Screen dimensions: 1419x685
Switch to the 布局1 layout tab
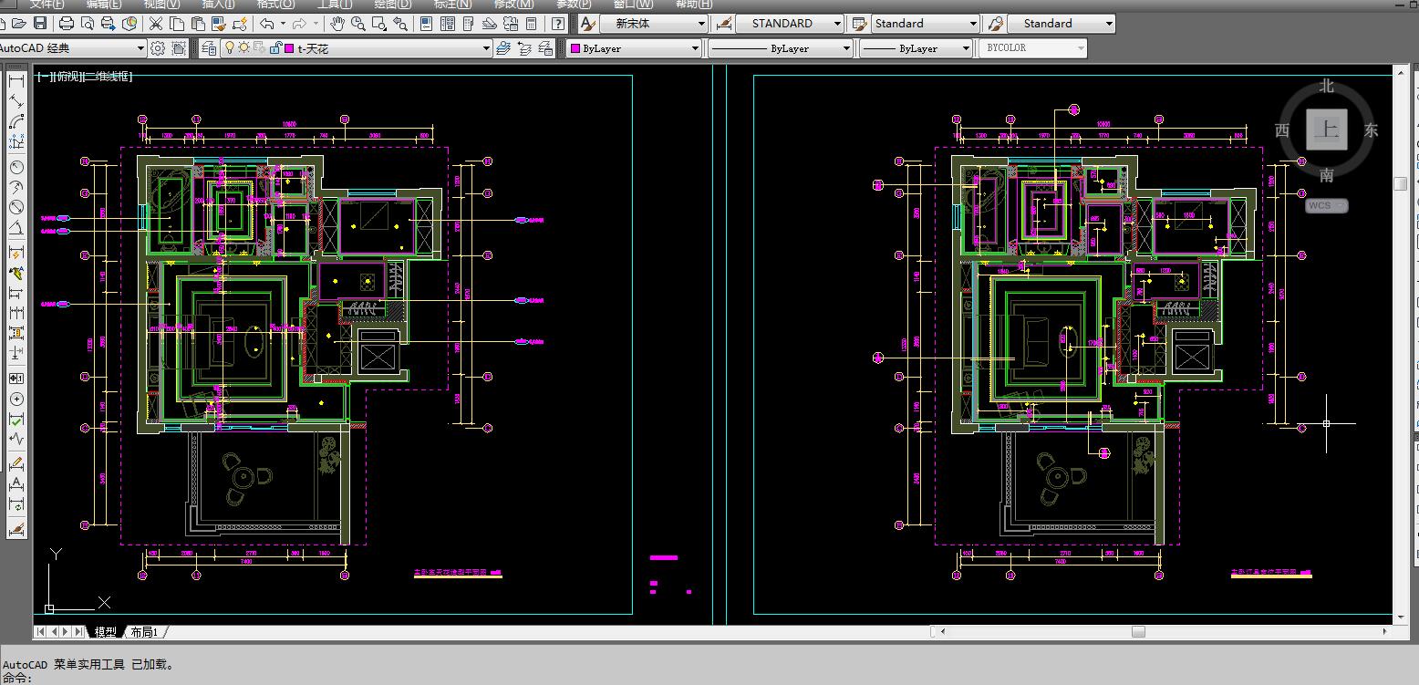[144, 632]
